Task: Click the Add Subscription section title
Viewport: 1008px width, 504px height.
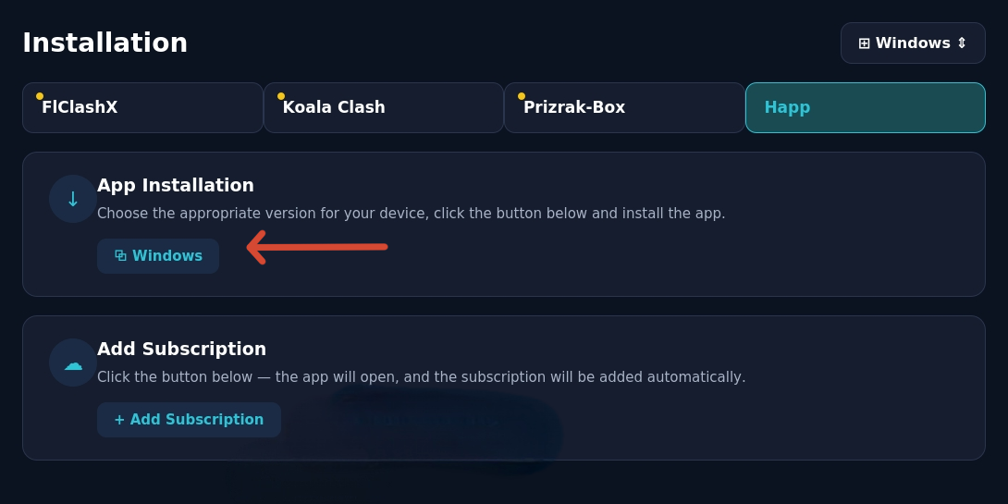Action: [181, 349]
